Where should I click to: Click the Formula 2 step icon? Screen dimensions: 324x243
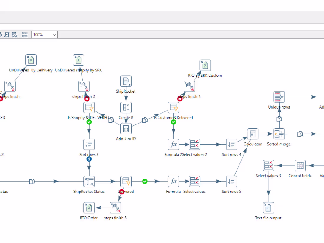(x=173, y=144)
